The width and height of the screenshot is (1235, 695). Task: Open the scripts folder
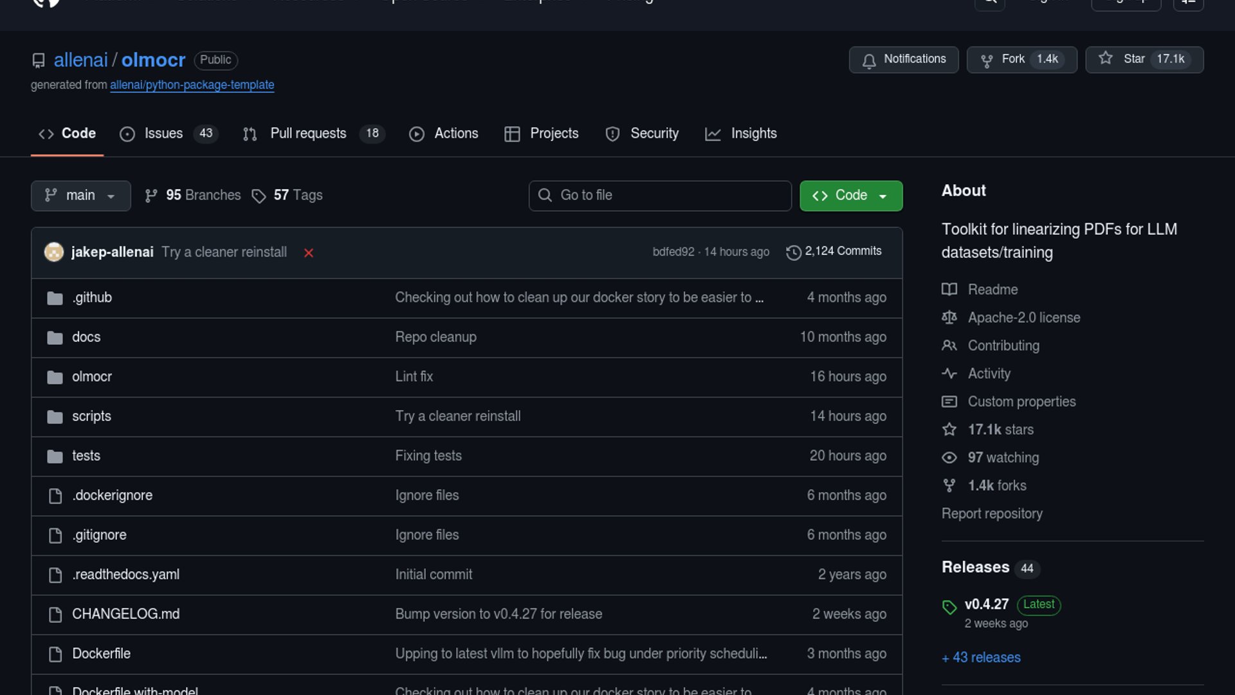(91, 416)
